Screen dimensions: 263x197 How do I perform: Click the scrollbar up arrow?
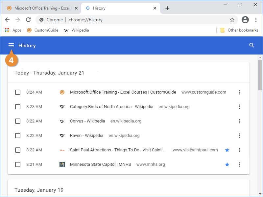pyautogui.click(x=260, y=57)
